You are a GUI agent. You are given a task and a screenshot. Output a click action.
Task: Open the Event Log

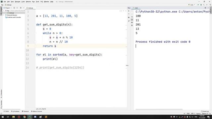[x=205, y=111]
